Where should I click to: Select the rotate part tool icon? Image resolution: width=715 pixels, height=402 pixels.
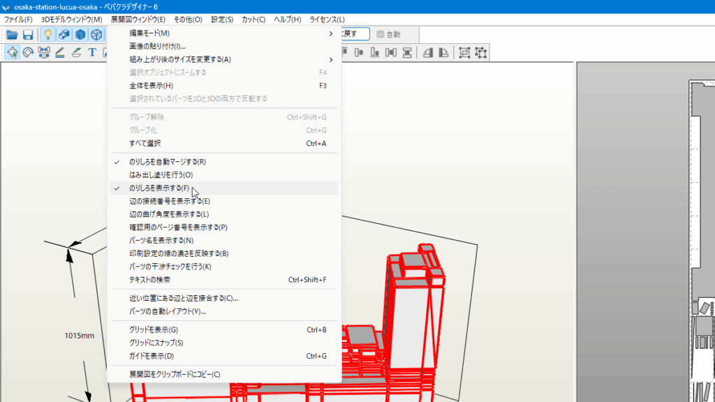pyautogui.click(x=29, y=52)
